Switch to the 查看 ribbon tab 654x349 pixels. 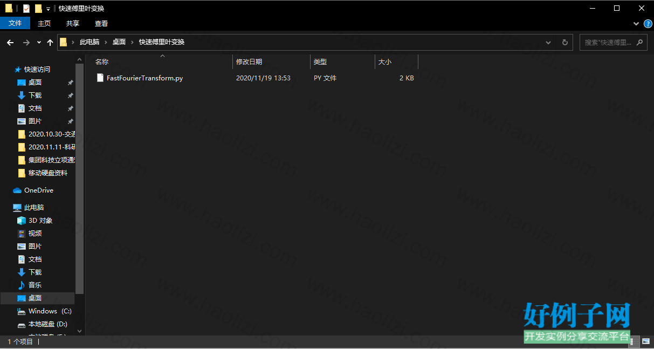click(101, 23)
